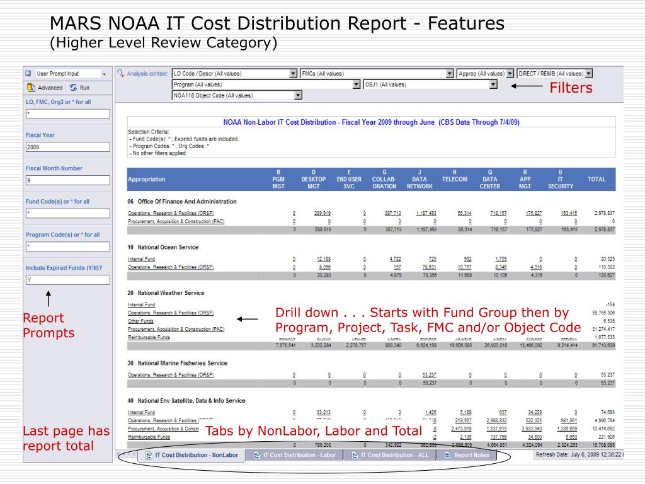
Task: Open National Ocean Service Operations, Research & Facilities
Action: click(171, 267)
